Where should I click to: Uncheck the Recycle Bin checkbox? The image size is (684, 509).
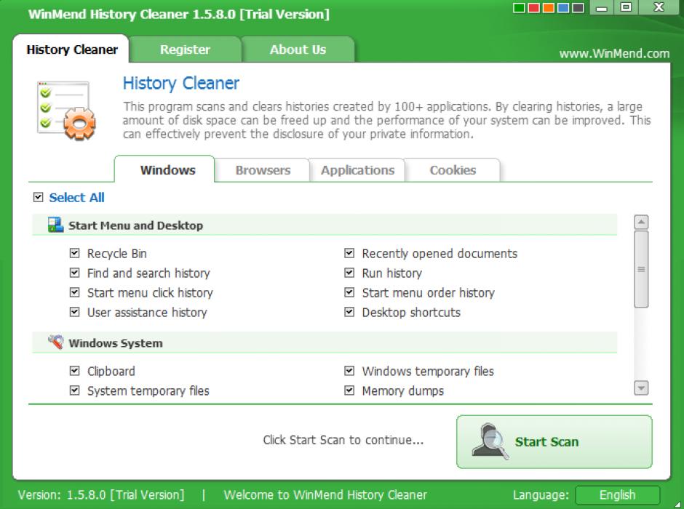click(75, 253)
